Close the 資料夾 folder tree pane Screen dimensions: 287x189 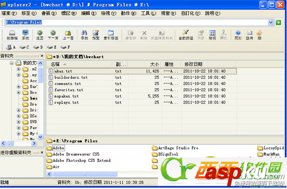pos(42,56)
